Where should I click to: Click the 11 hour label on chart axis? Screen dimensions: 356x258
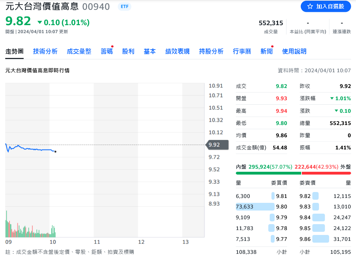97,242
